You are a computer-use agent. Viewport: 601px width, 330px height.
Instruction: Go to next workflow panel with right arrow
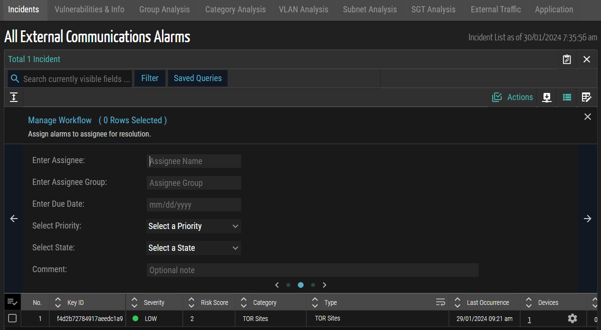[588, 219]
